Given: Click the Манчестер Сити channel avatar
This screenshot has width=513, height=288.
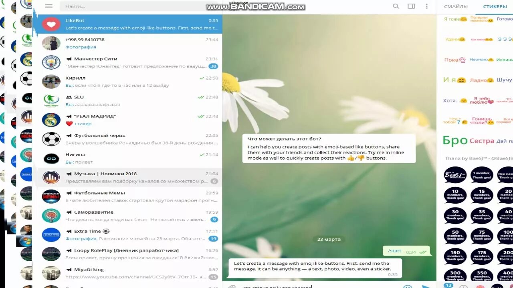Looking at the screenshot, I should 51,62.
